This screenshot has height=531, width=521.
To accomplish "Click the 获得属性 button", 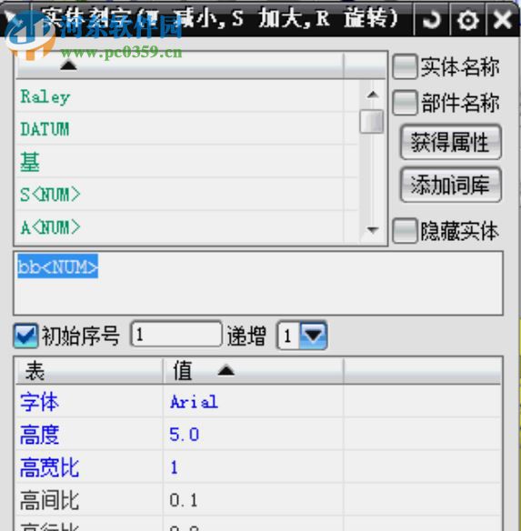I will pyautogui.click(x=451, y=142).
